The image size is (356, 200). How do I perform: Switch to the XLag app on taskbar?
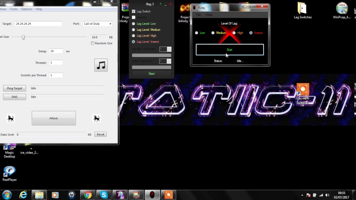click(x=152, y=195)
